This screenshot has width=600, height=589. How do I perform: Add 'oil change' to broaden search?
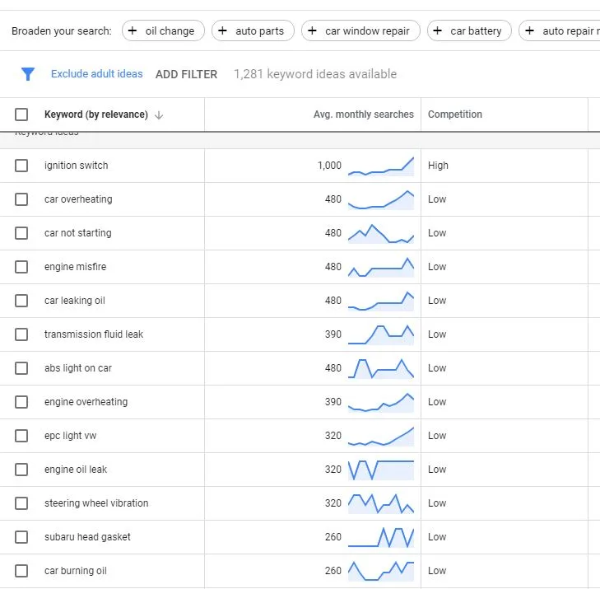[164, 30]
